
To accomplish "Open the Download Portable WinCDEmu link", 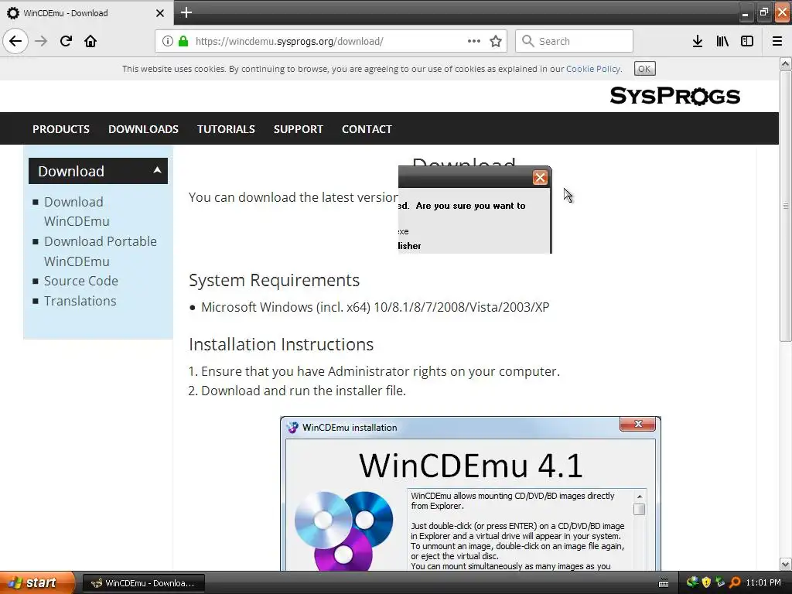I will 101,251.
